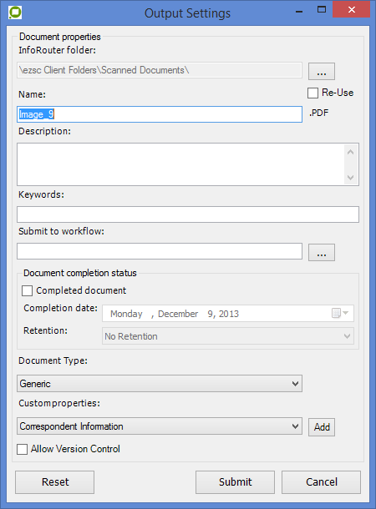Screen dimensions: 376x509
Task: Click into the Name field containing Image_9
Action: (160, 114)
